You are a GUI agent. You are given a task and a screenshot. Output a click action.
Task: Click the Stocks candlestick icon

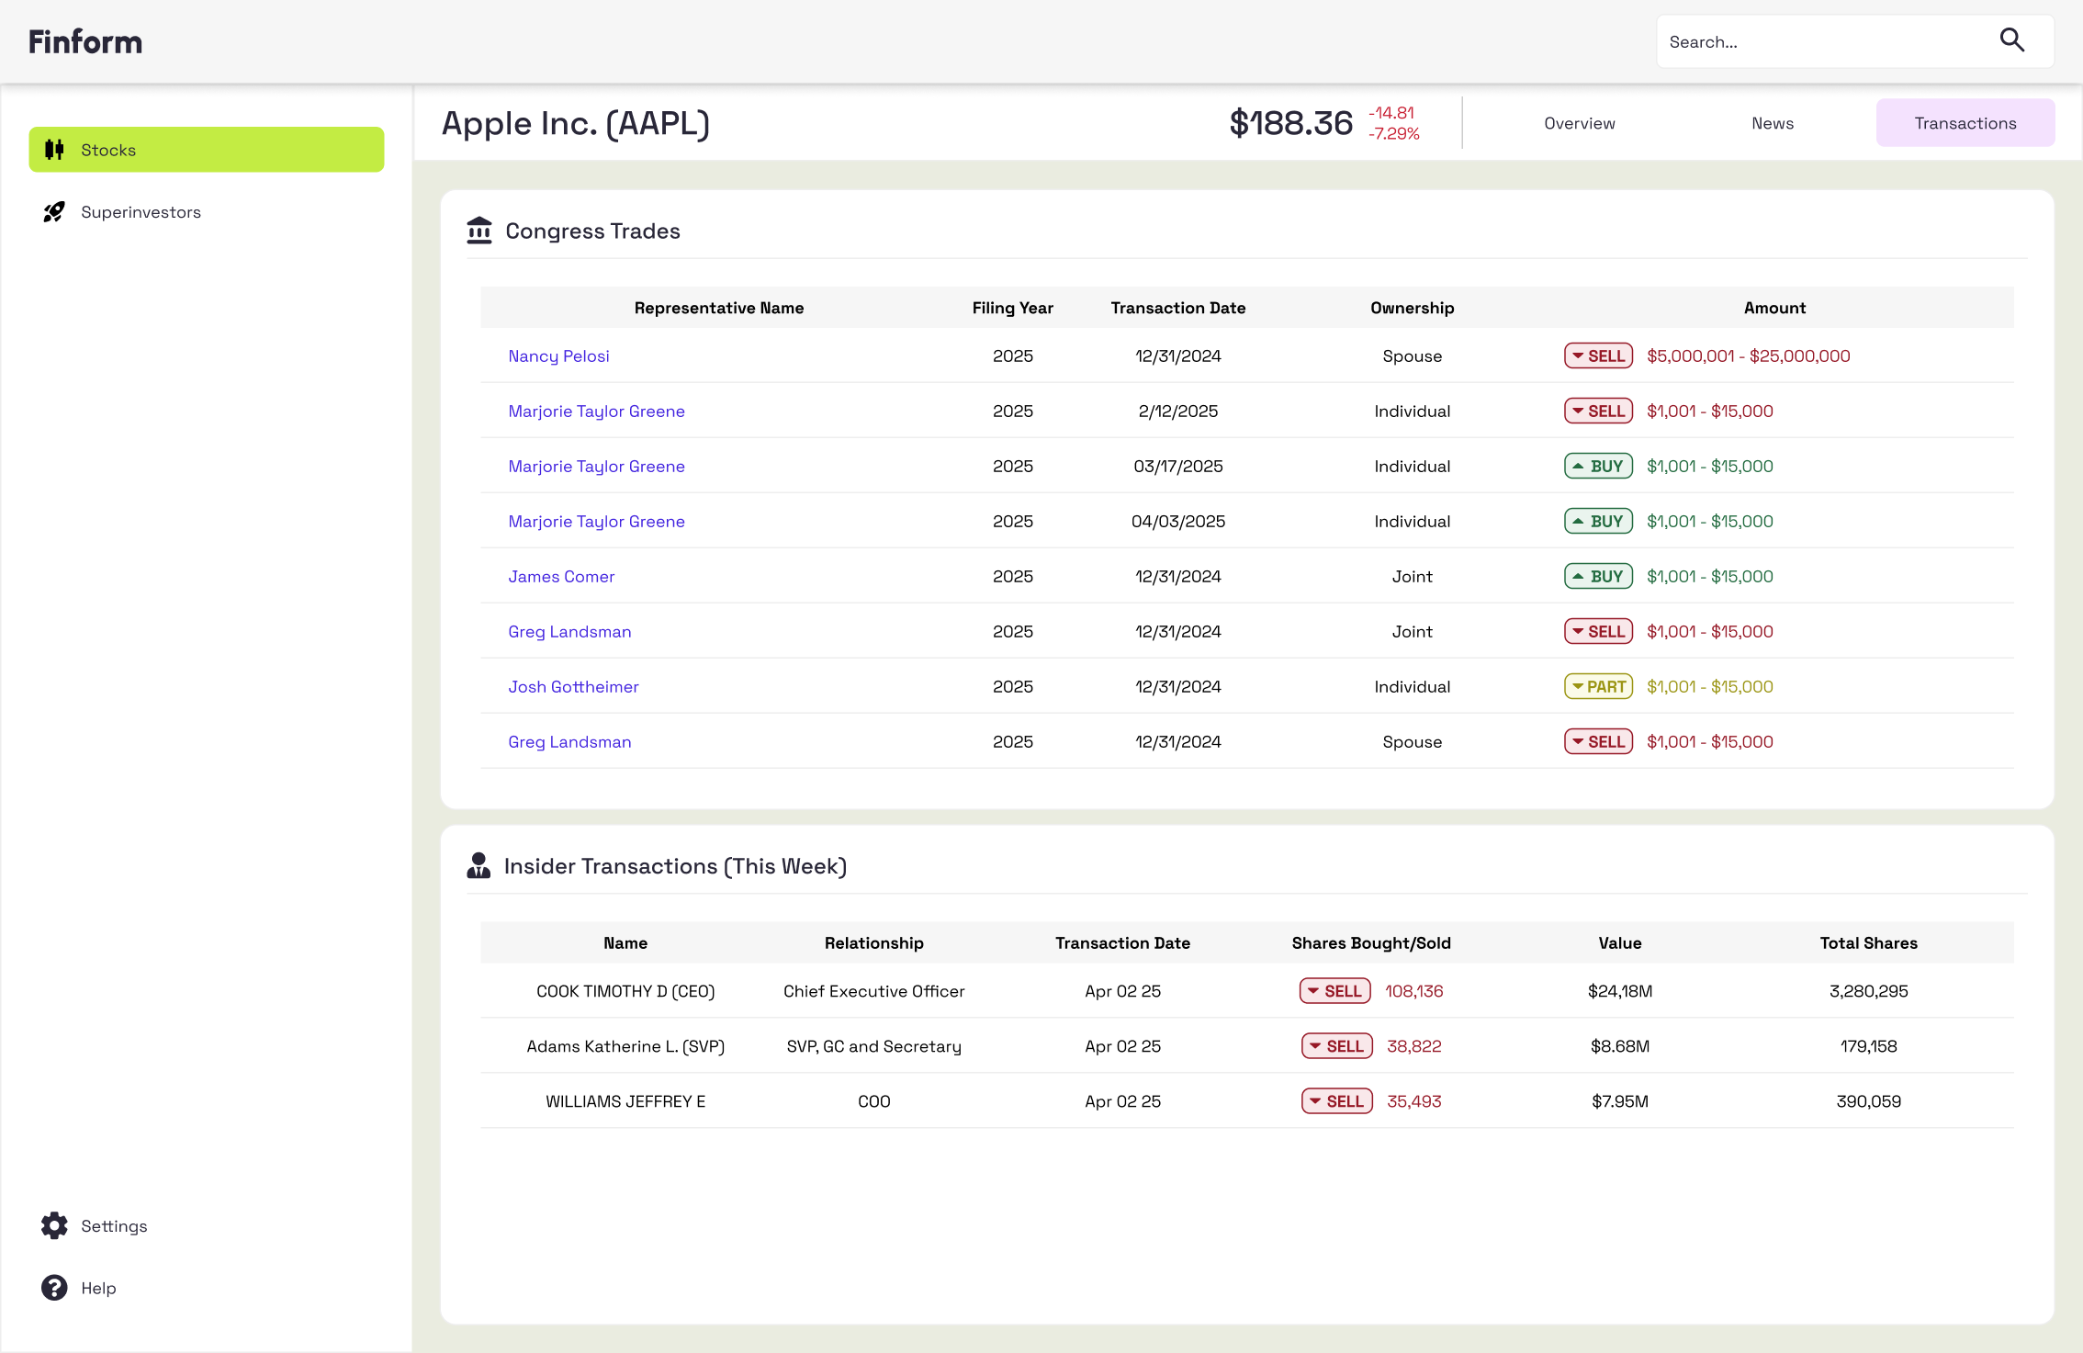[x=54, y=149]
